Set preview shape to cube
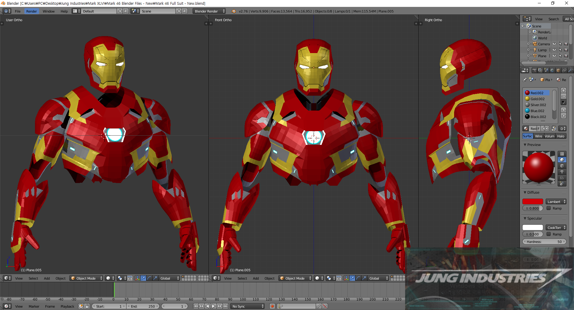 pos(562,166)
